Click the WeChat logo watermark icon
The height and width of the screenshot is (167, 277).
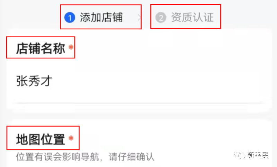(x=240, y=155)
